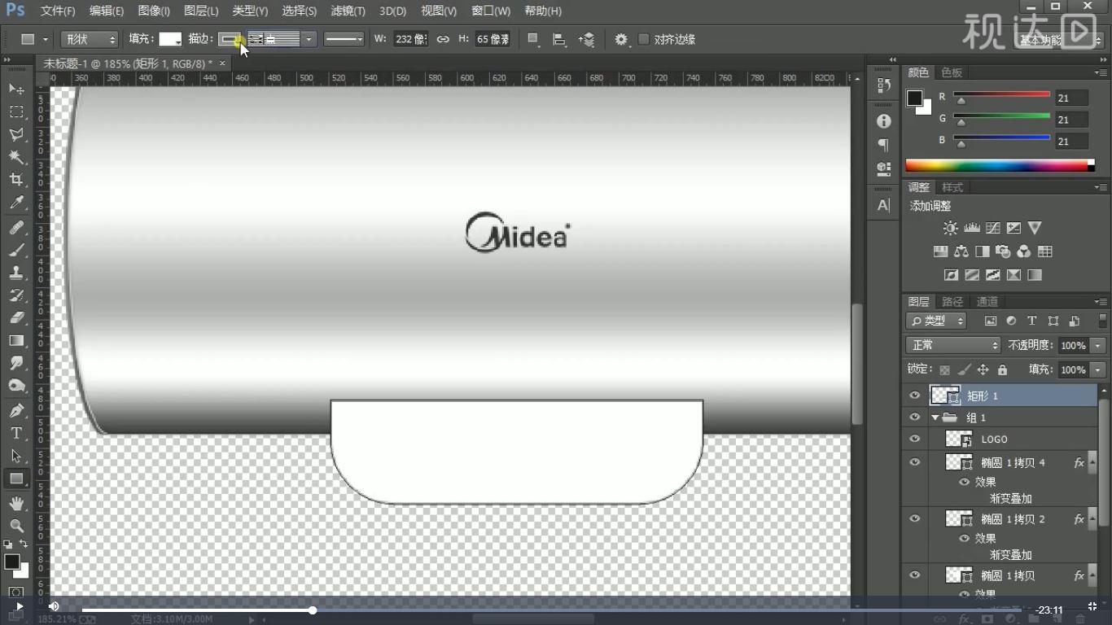
Task: Select the Brush tool
Action: coord(16,251)
